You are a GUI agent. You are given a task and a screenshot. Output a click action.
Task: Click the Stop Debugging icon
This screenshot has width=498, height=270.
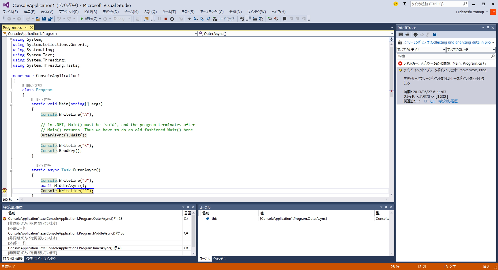(165, 19)
